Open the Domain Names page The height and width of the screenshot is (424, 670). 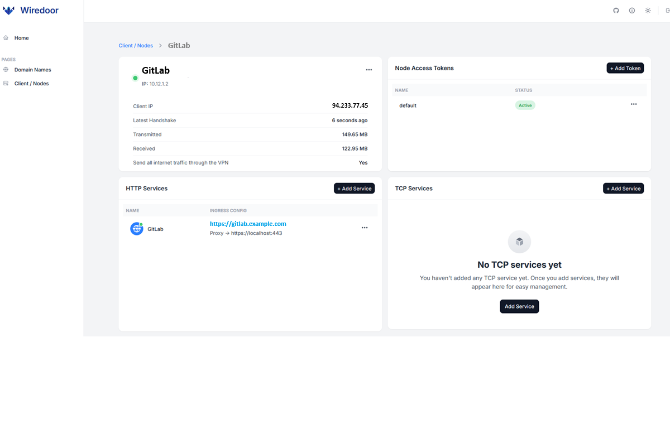tap(33, 70)
